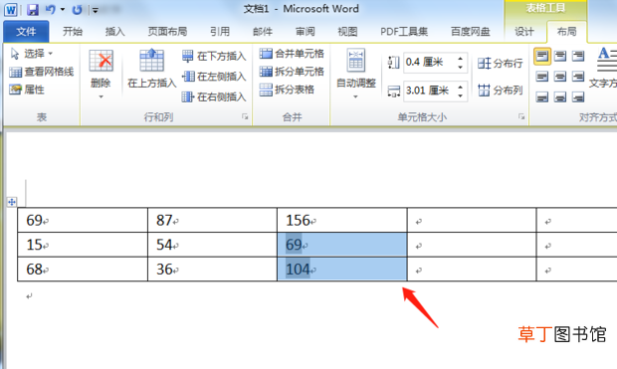617x369 pixels.
Task: Switch to the 设计 table tools tab
Action: coord(524,32)
